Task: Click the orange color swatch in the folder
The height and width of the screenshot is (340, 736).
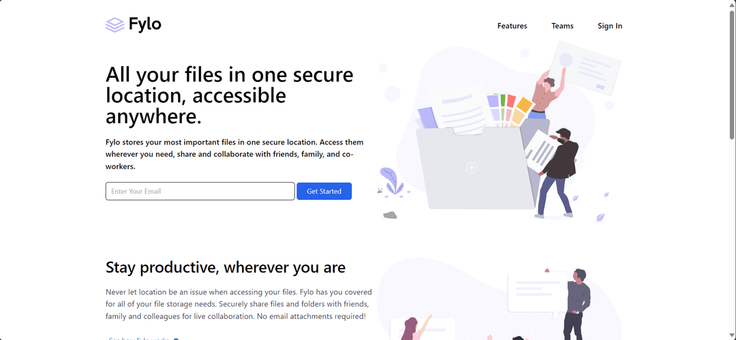Action: pos(524,104)
